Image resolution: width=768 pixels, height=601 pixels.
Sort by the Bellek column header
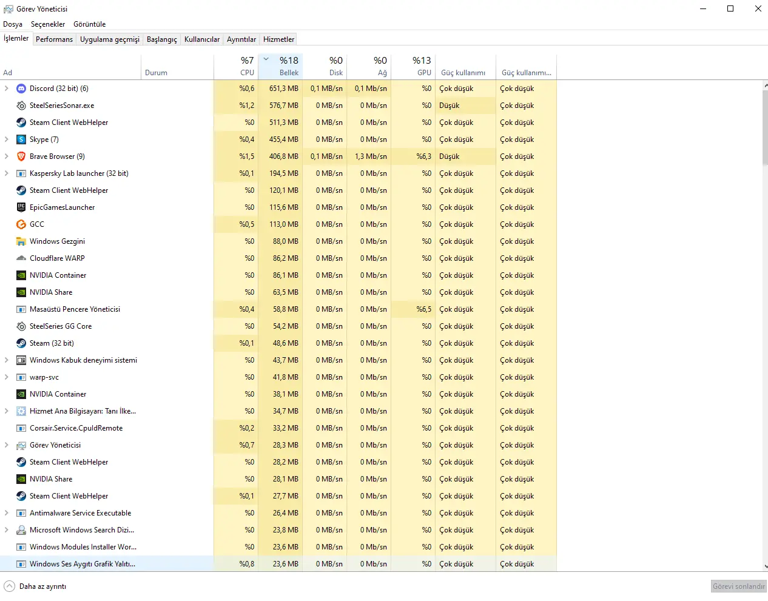coord(280,67)
